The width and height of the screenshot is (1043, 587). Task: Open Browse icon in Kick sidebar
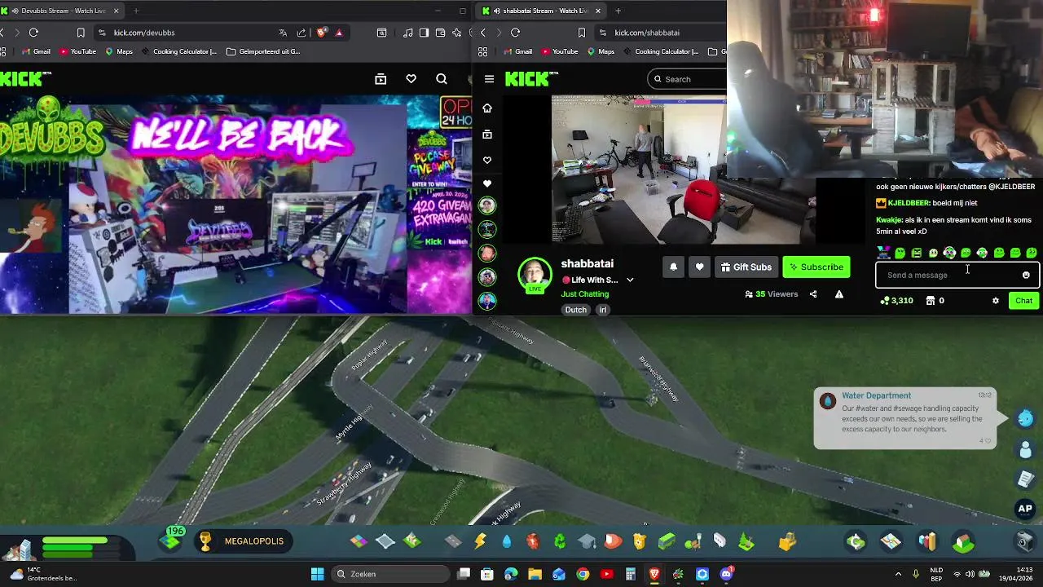coord(487,135)
